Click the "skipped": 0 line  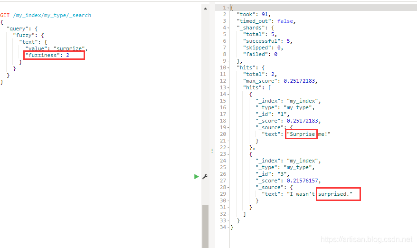pyautogui.click(x=263, y=48)
